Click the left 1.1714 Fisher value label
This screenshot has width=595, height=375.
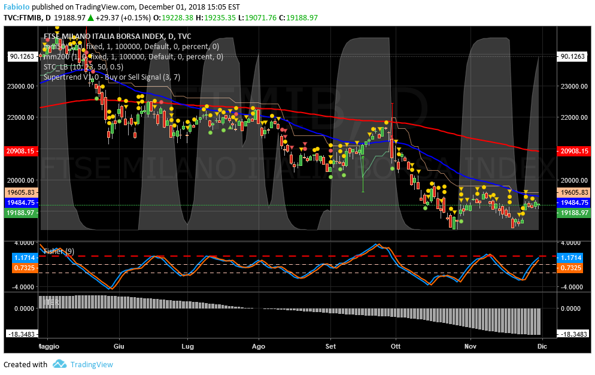25,258
